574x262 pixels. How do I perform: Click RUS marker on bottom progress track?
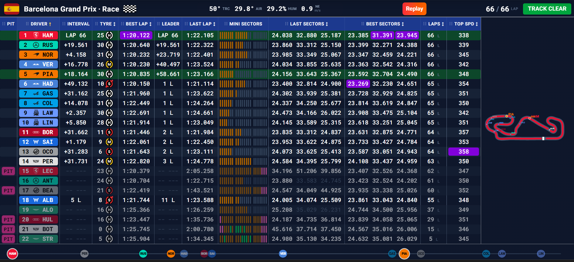coord(143,254)
